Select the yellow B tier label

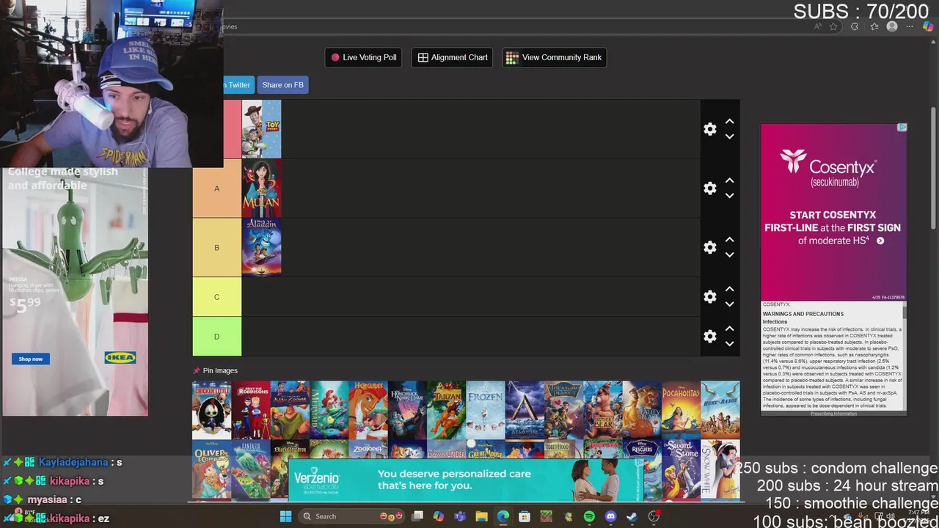[216, 248]
